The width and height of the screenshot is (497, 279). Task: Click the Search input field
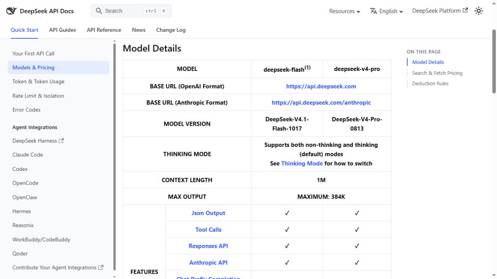pyautogui.click(x=131, y=11)
